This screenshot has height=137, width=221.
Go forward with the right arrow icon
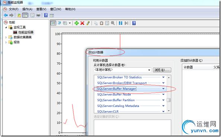[x=12, y=15]
